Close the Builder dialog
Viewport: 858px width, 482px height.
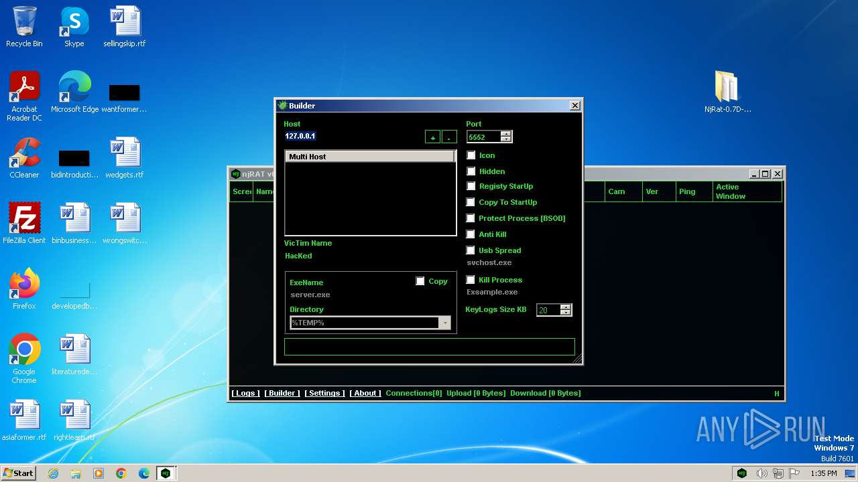[x=574, y=106]
